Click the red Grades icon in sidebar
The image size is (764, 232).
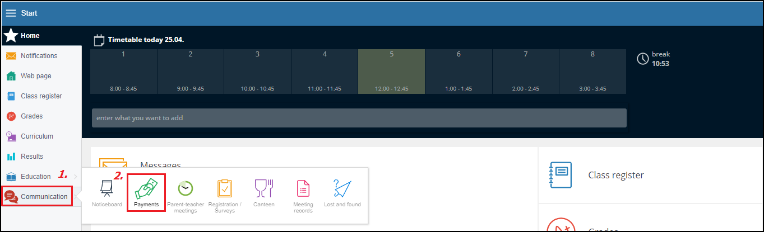11,116
